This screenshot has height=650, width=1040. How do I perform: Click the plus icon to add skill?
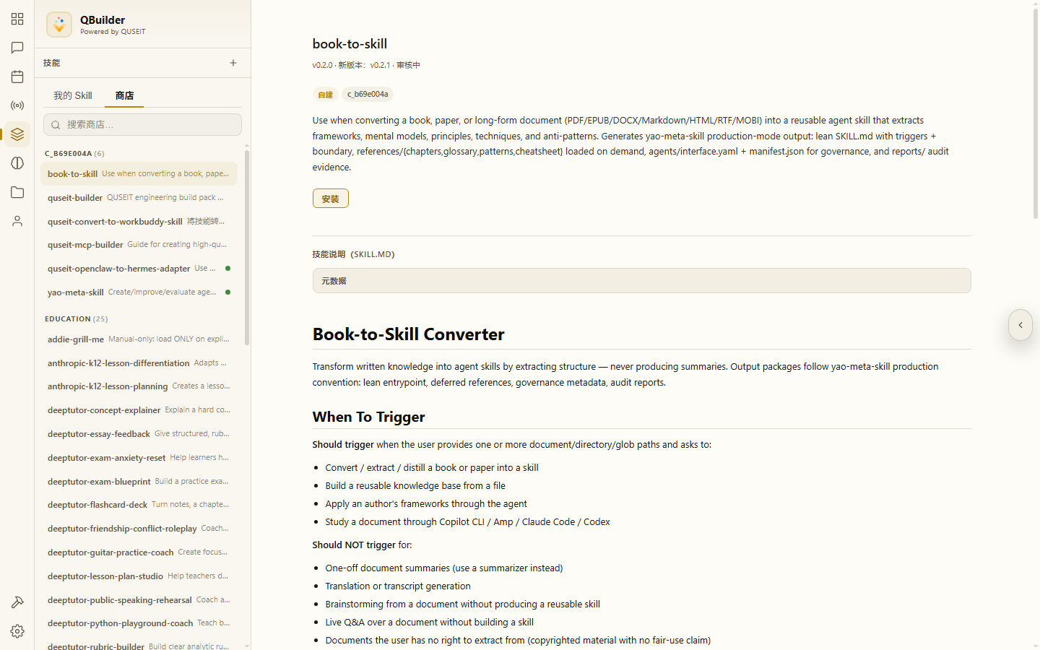pos(233,63)
